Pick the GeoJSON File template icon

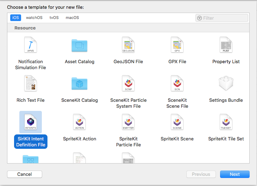point(128,45)
